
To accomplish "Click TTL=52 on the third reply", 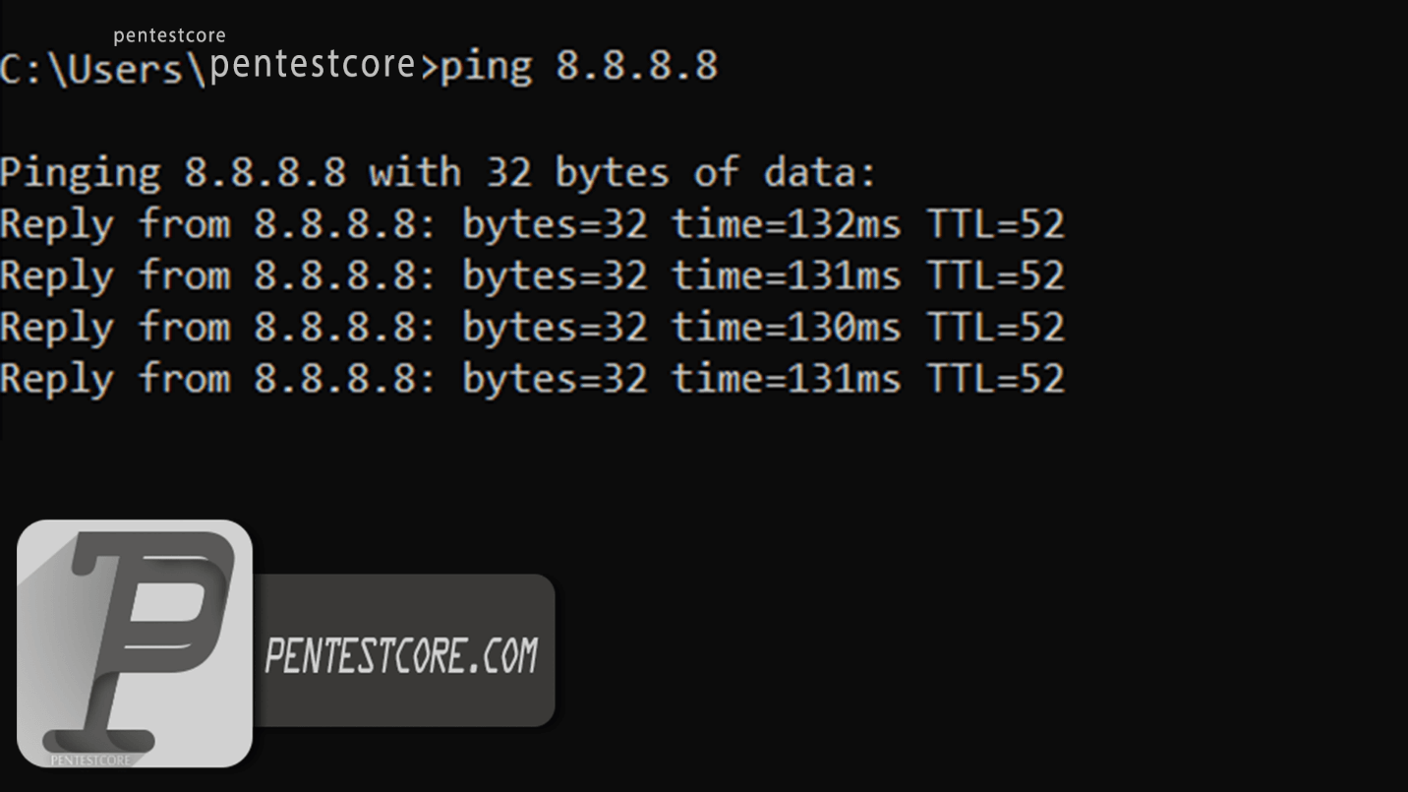I will (996, 327).
